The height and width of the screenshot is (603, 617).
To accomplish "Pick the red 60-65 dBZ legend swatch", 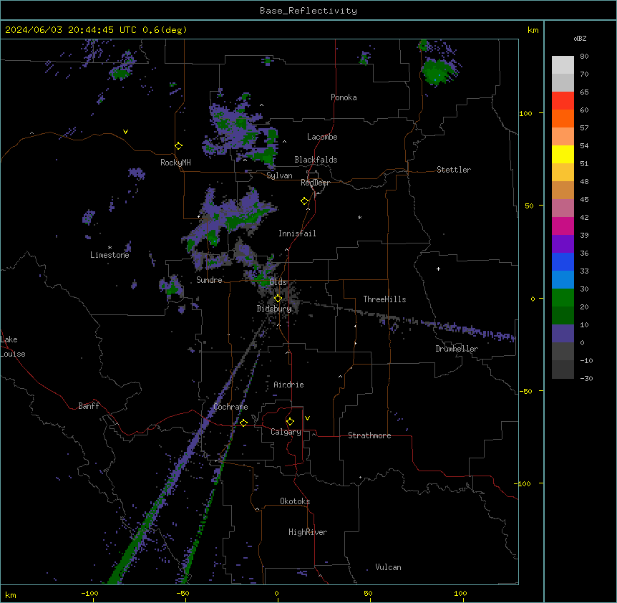I will (563, 100).
